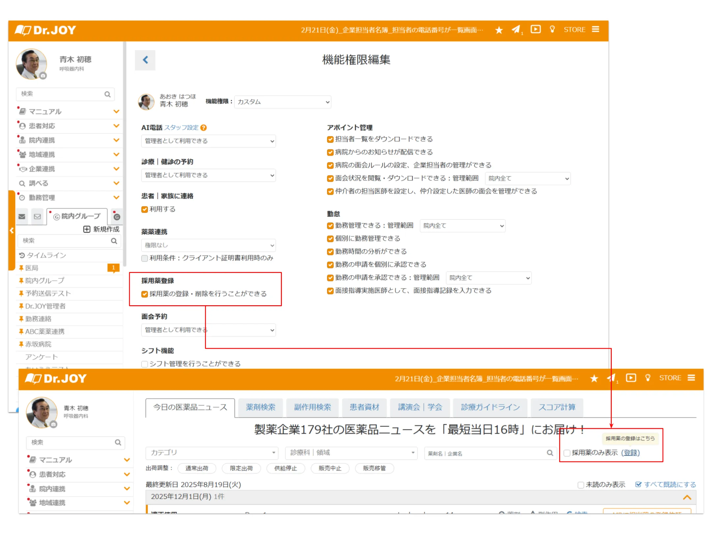
Task: Click the 限定出荷 filter button
Action: pos(241,468)
